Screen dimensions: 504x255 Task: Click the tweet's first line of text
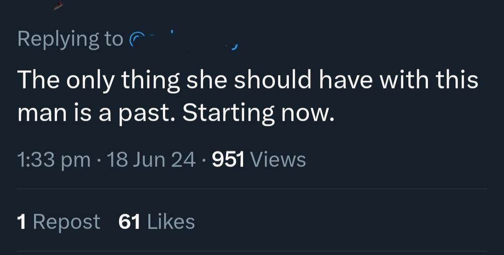[247, 81]
